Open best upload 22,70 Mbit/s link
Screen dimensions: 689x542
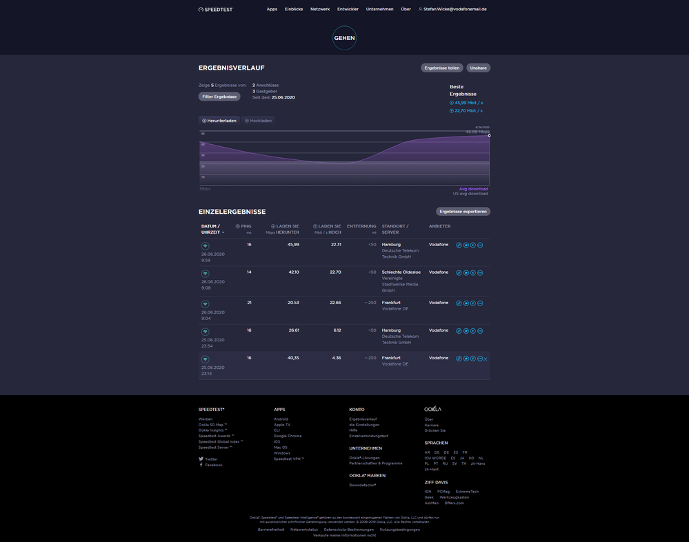(x=466, y=111)
